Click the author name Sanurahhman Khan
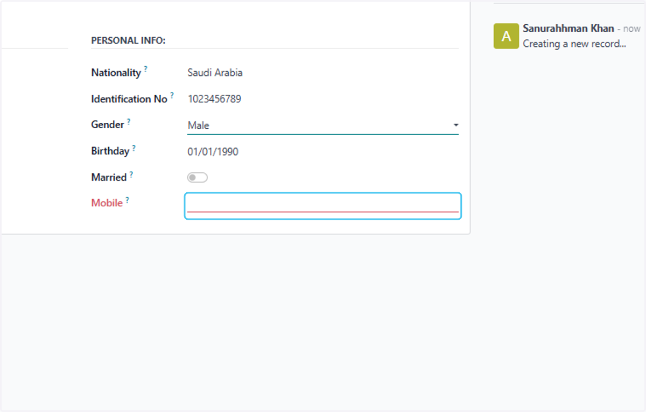 568,29
